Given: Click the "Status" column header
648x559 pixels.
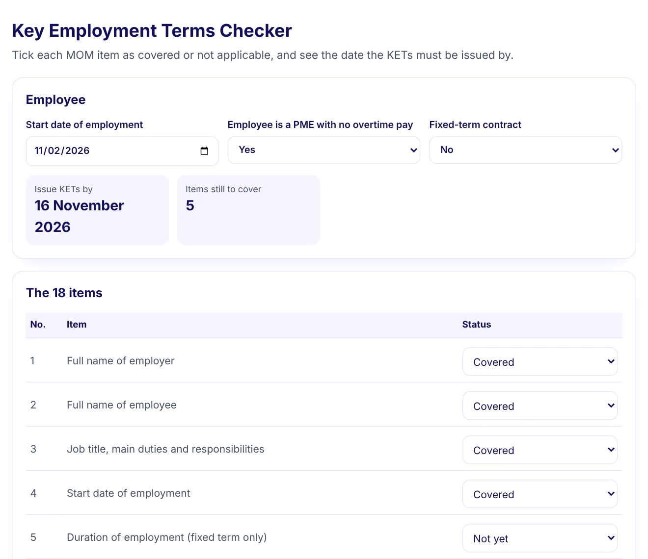Looking at the screenshot, I should tap(477, 325).
